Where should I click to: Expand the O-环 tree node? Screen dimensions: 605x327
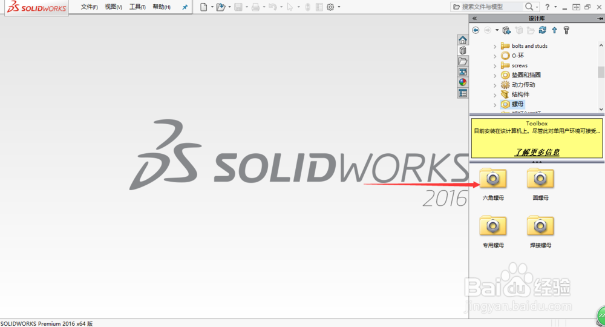[x=495, y=56]
